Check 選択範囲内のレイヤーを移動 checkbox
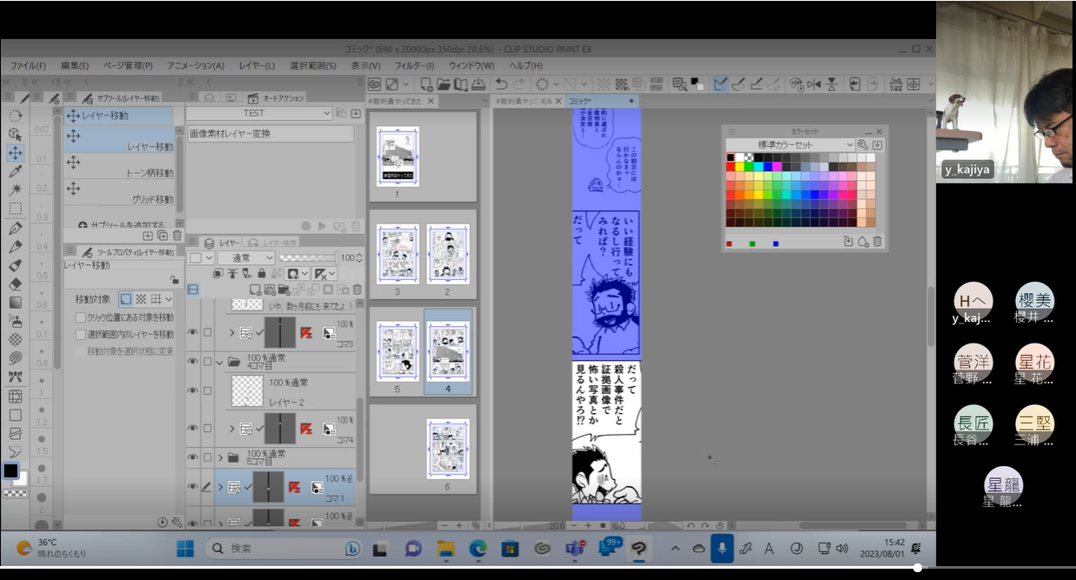The width and height of the screenshot is (1076, 580). [81, 334]
